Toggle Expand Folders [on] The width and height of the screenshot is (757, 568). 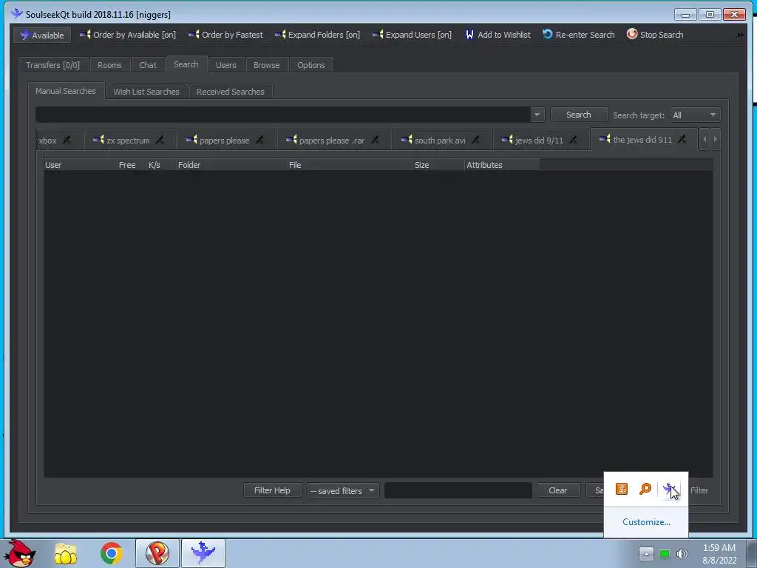[317, 35]
